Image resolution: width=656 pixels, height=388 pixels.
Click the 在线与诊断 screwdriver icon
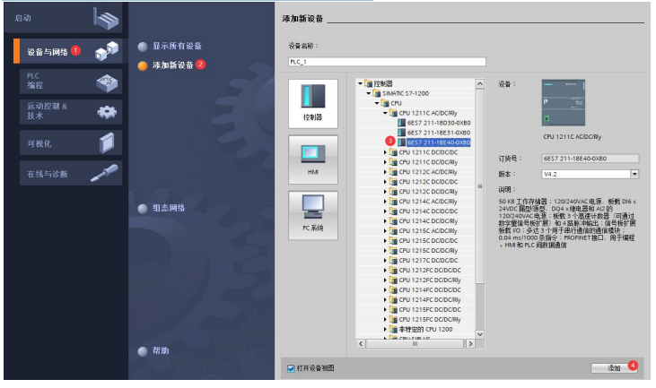coord(105,173)
